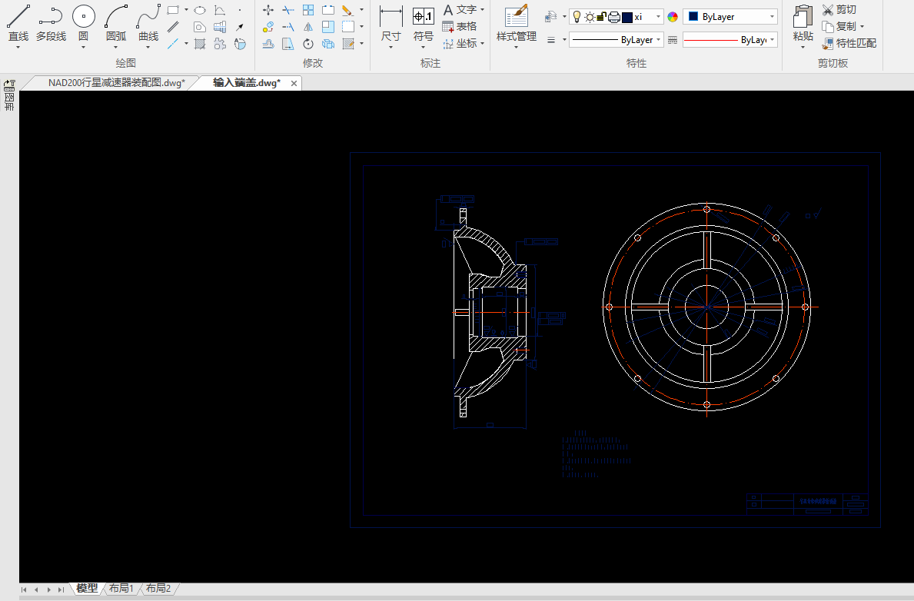
Task: Switch to NAD200行星减速器装配图.dwg tab
Action: pos(116,83)
